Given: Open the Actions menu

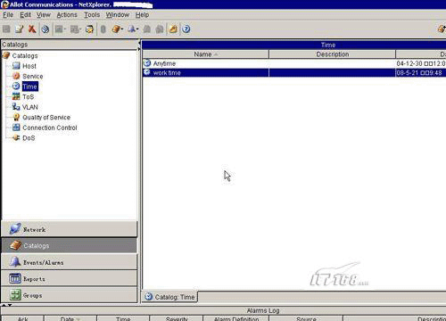Looking at the screenshot, I should click(x=67, y=15).
